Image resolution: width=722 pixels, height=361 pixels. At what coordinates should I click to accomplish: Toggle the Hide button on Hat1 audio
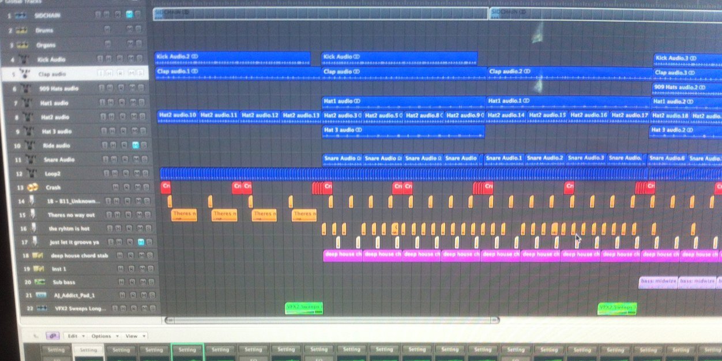coord(111,103)
